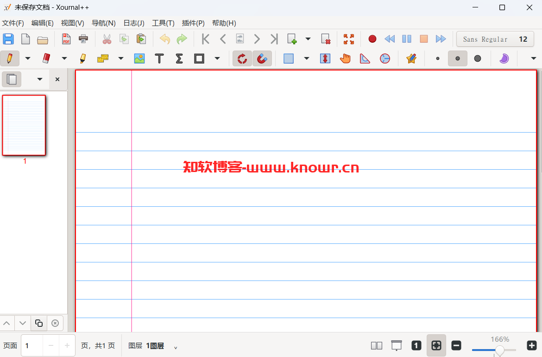Image resolution: width=542 pixels, height=357 pixels.
Task: Show the set square tool
Action: tap(365, 58)
